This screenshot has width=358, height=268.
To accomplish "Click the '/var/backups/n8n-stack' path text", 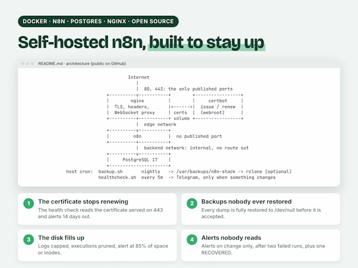I will tap(206, 172).
